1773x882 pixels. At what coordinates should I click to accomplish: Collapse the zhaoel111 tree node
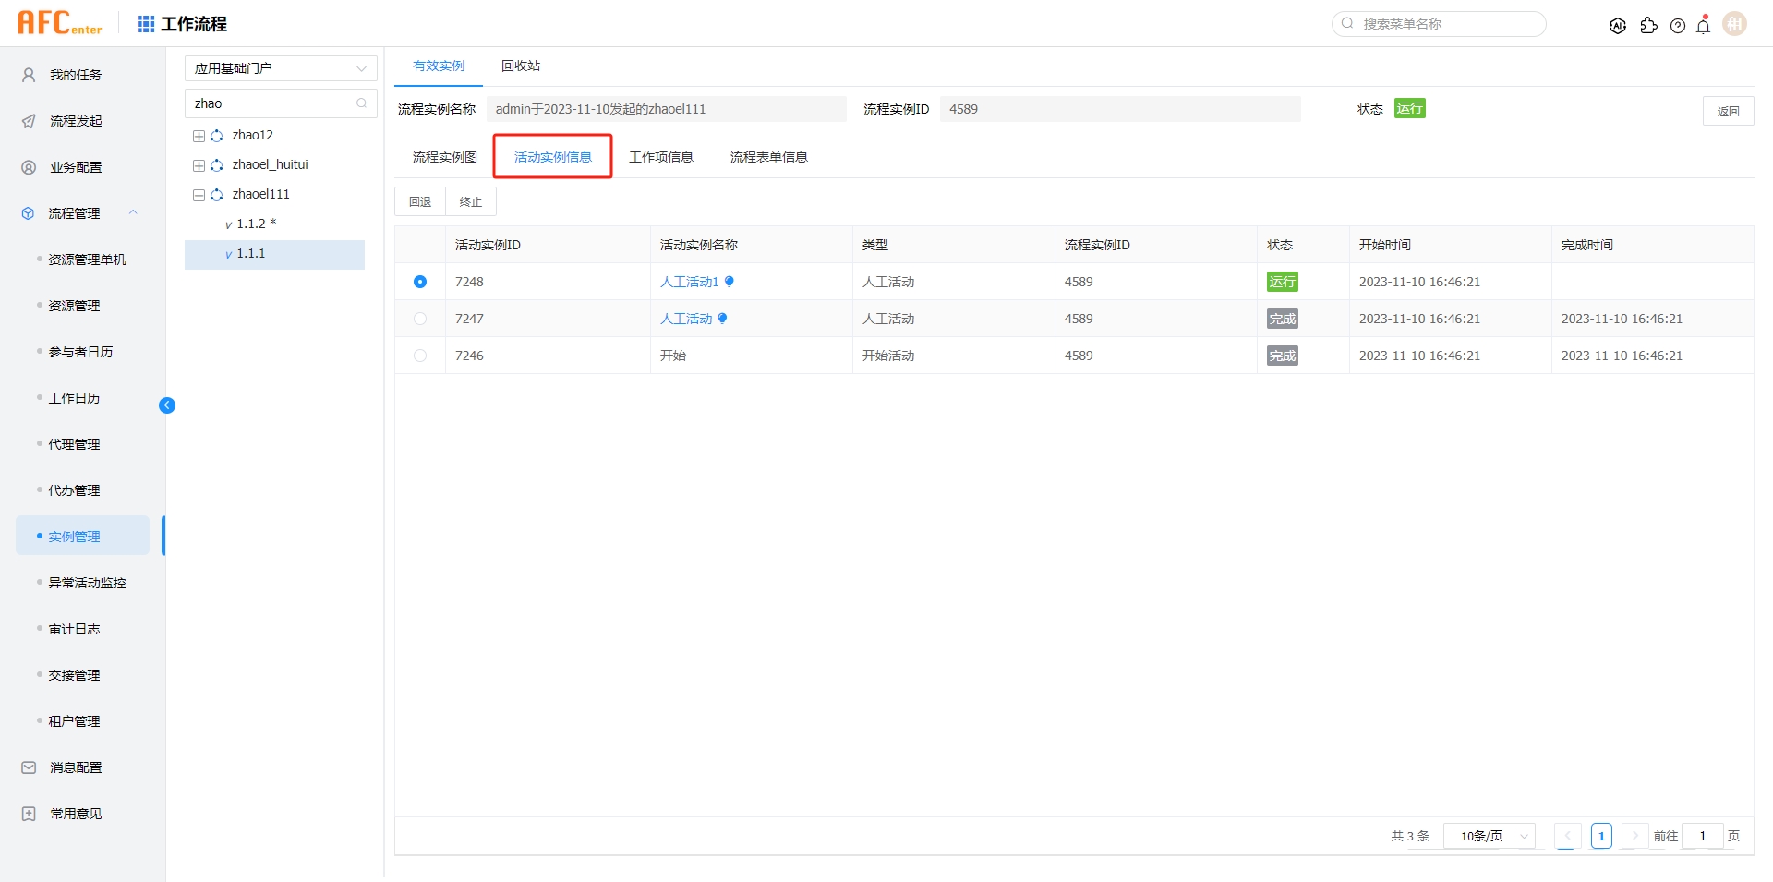coord(198,194)
